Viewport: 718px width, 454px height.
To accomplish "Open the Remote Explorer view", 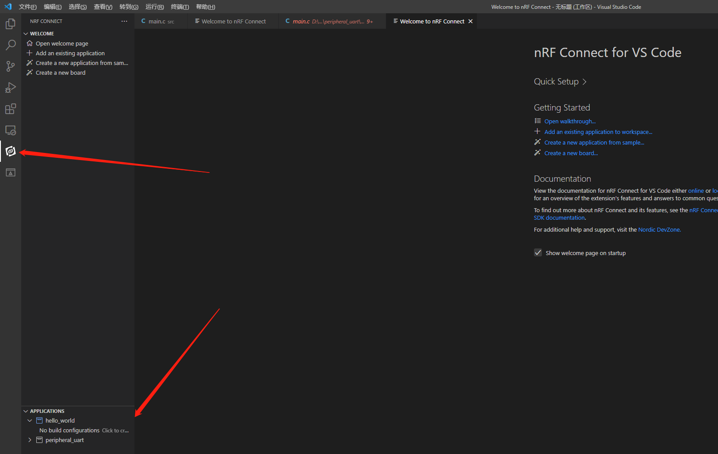I will coord(11,130).
